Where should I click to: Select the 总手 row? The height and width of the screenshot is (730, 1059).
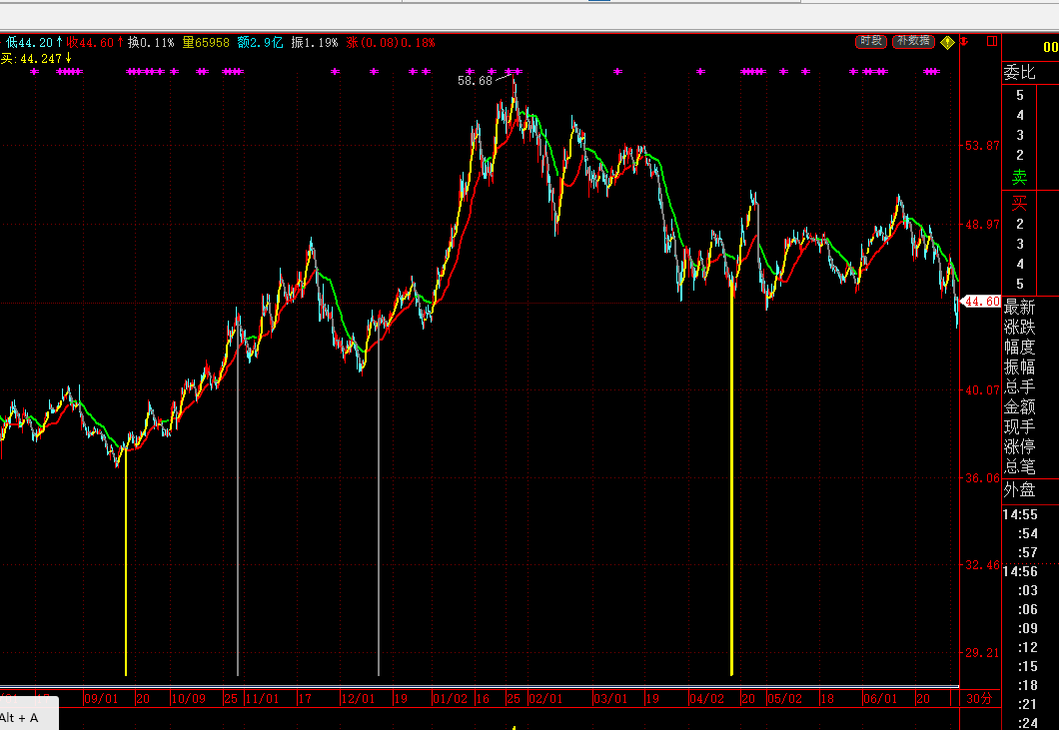tap(1019, 386)
